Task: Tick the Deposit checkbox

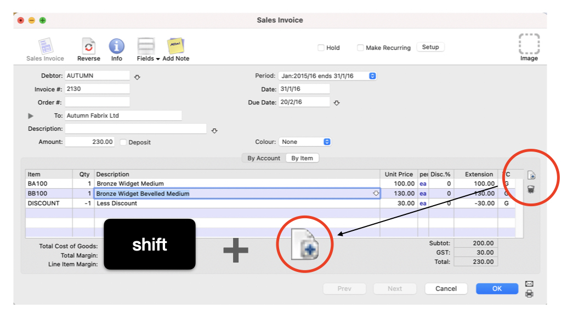Action: click(x=123, y=142)
